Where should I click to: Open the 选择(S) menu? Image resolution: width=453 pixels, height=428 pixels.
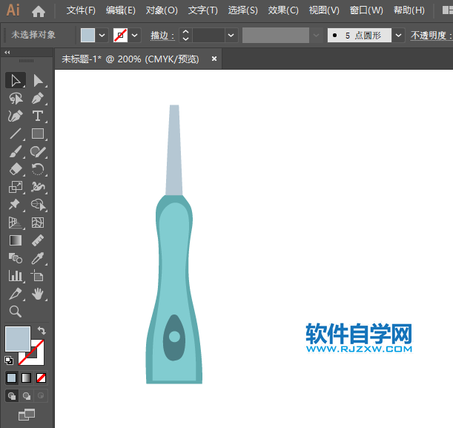coord(242,10)
